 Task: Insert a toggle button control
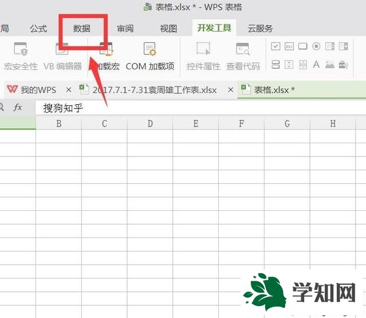276,64
